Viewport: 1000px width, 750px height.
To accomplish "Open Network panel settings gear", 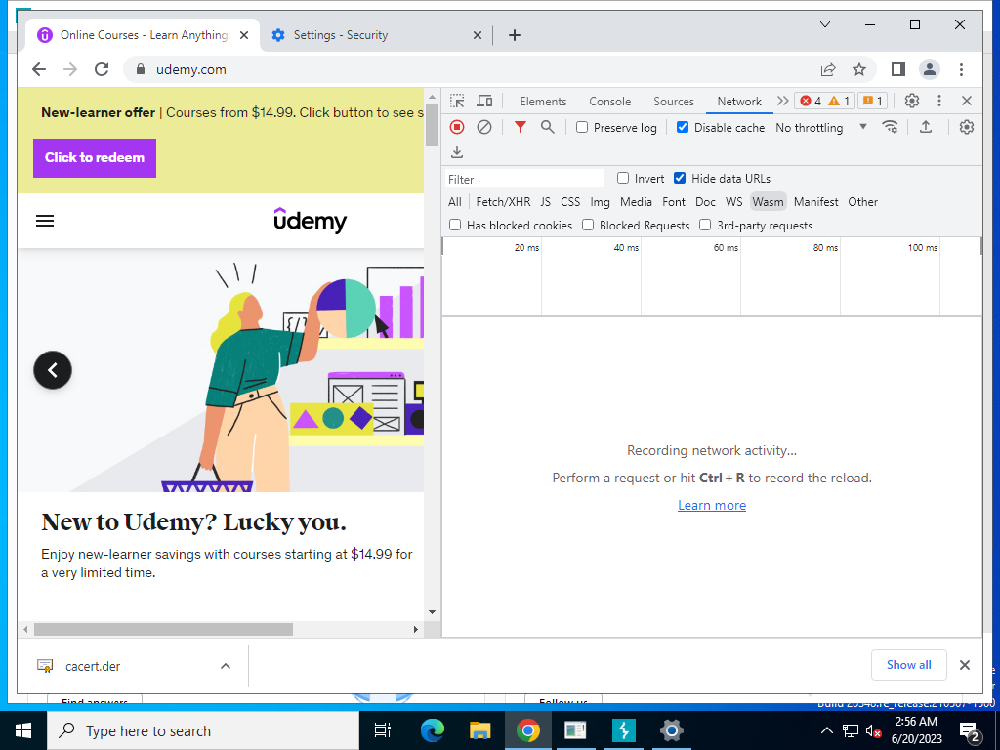I will [x=967, y=127].
